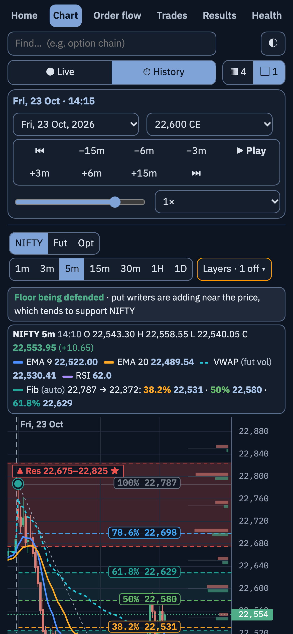Viewport: 293px width, 634px height.
Task: Click the teal swing-high marker circle
Action: pos(18,484)
